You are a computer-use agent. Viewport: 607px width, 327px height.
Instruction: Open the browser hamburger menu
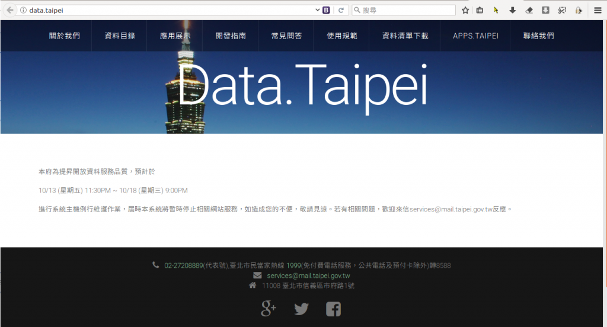(598, 11)
